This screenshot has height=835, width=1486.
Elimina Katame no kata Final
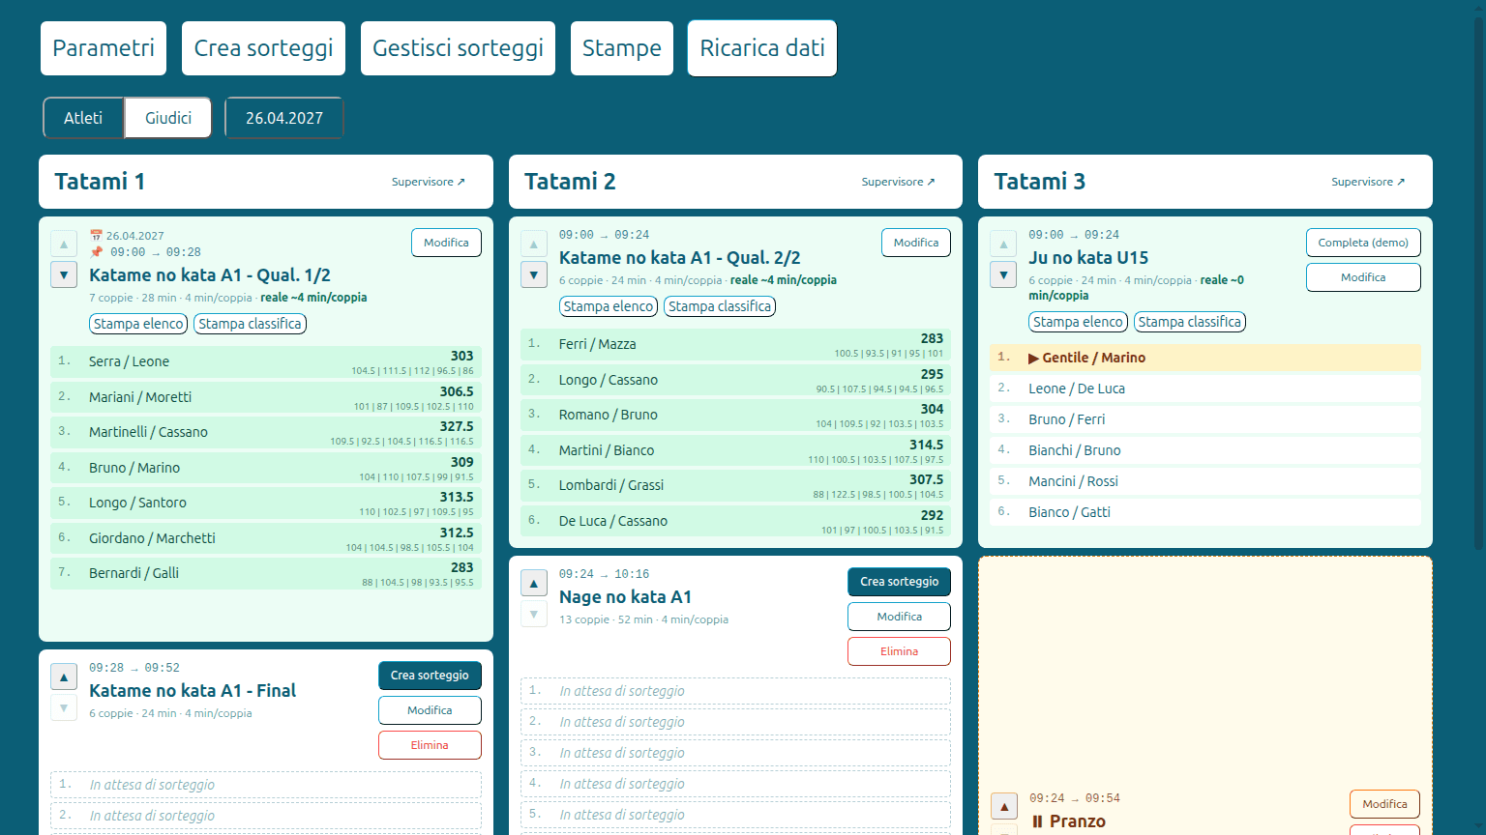(x=430, y=745)
